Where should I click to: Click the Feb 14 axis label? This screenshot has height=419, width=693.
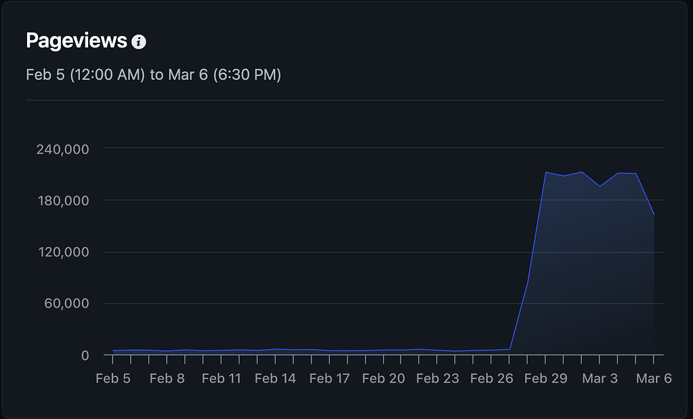coord(276,378)
